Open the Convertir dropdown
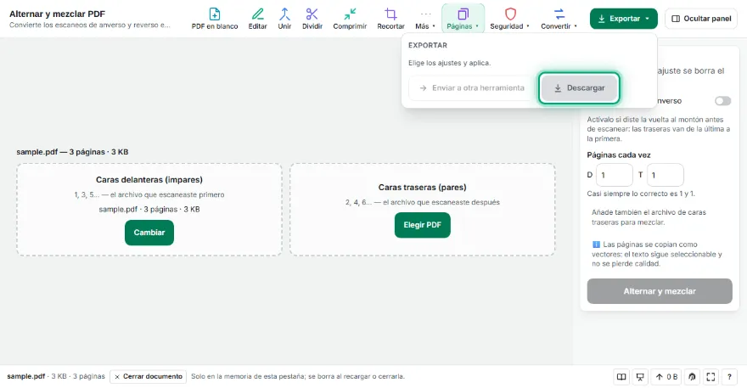Viewport: 747px width, 388px height. click(x=559, y=19)
